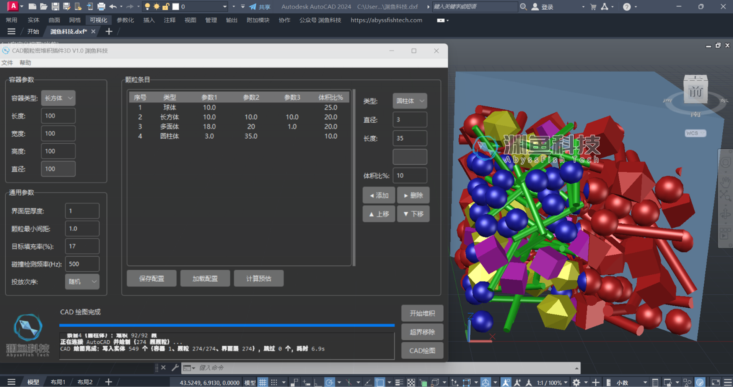Toggle transparency display in the status bar
The image size is (733, 387).
click(x=411, y=382)
